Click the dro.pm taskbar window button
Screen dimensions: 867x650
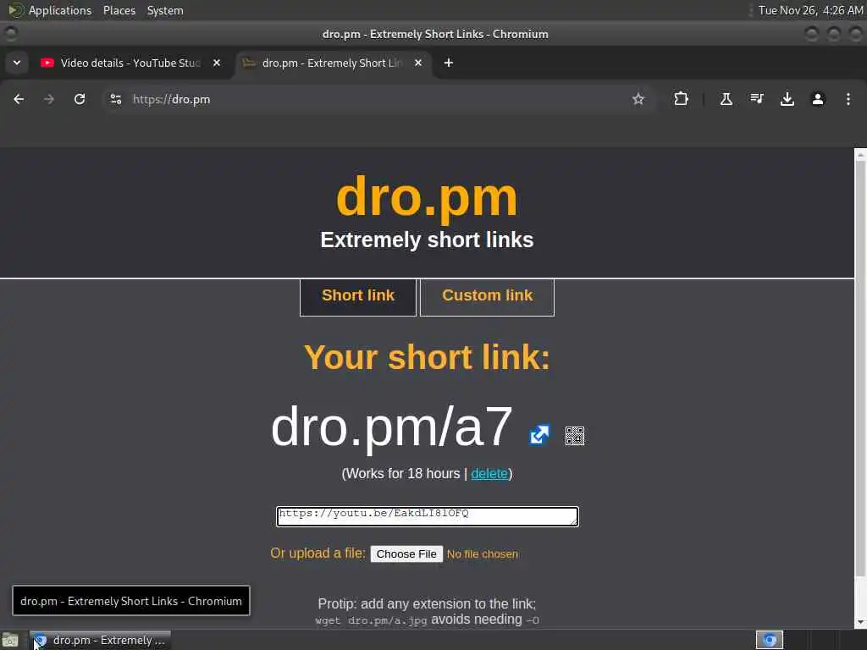(x=101, y=640)
